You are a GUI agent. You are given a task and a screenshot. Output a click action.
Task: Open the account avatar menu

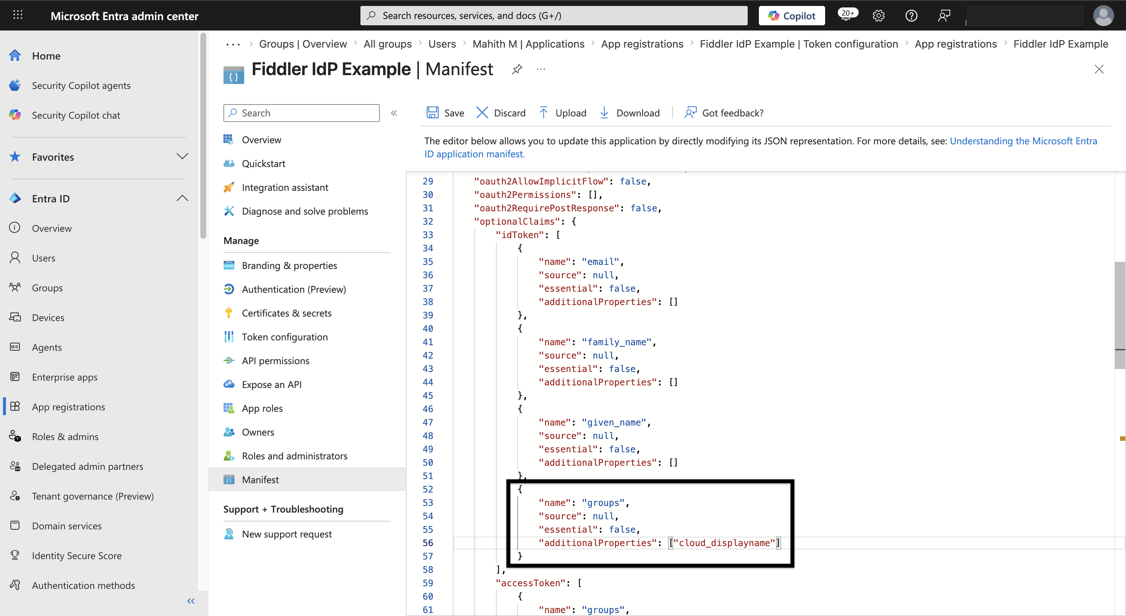click(x=1103, y=16)
